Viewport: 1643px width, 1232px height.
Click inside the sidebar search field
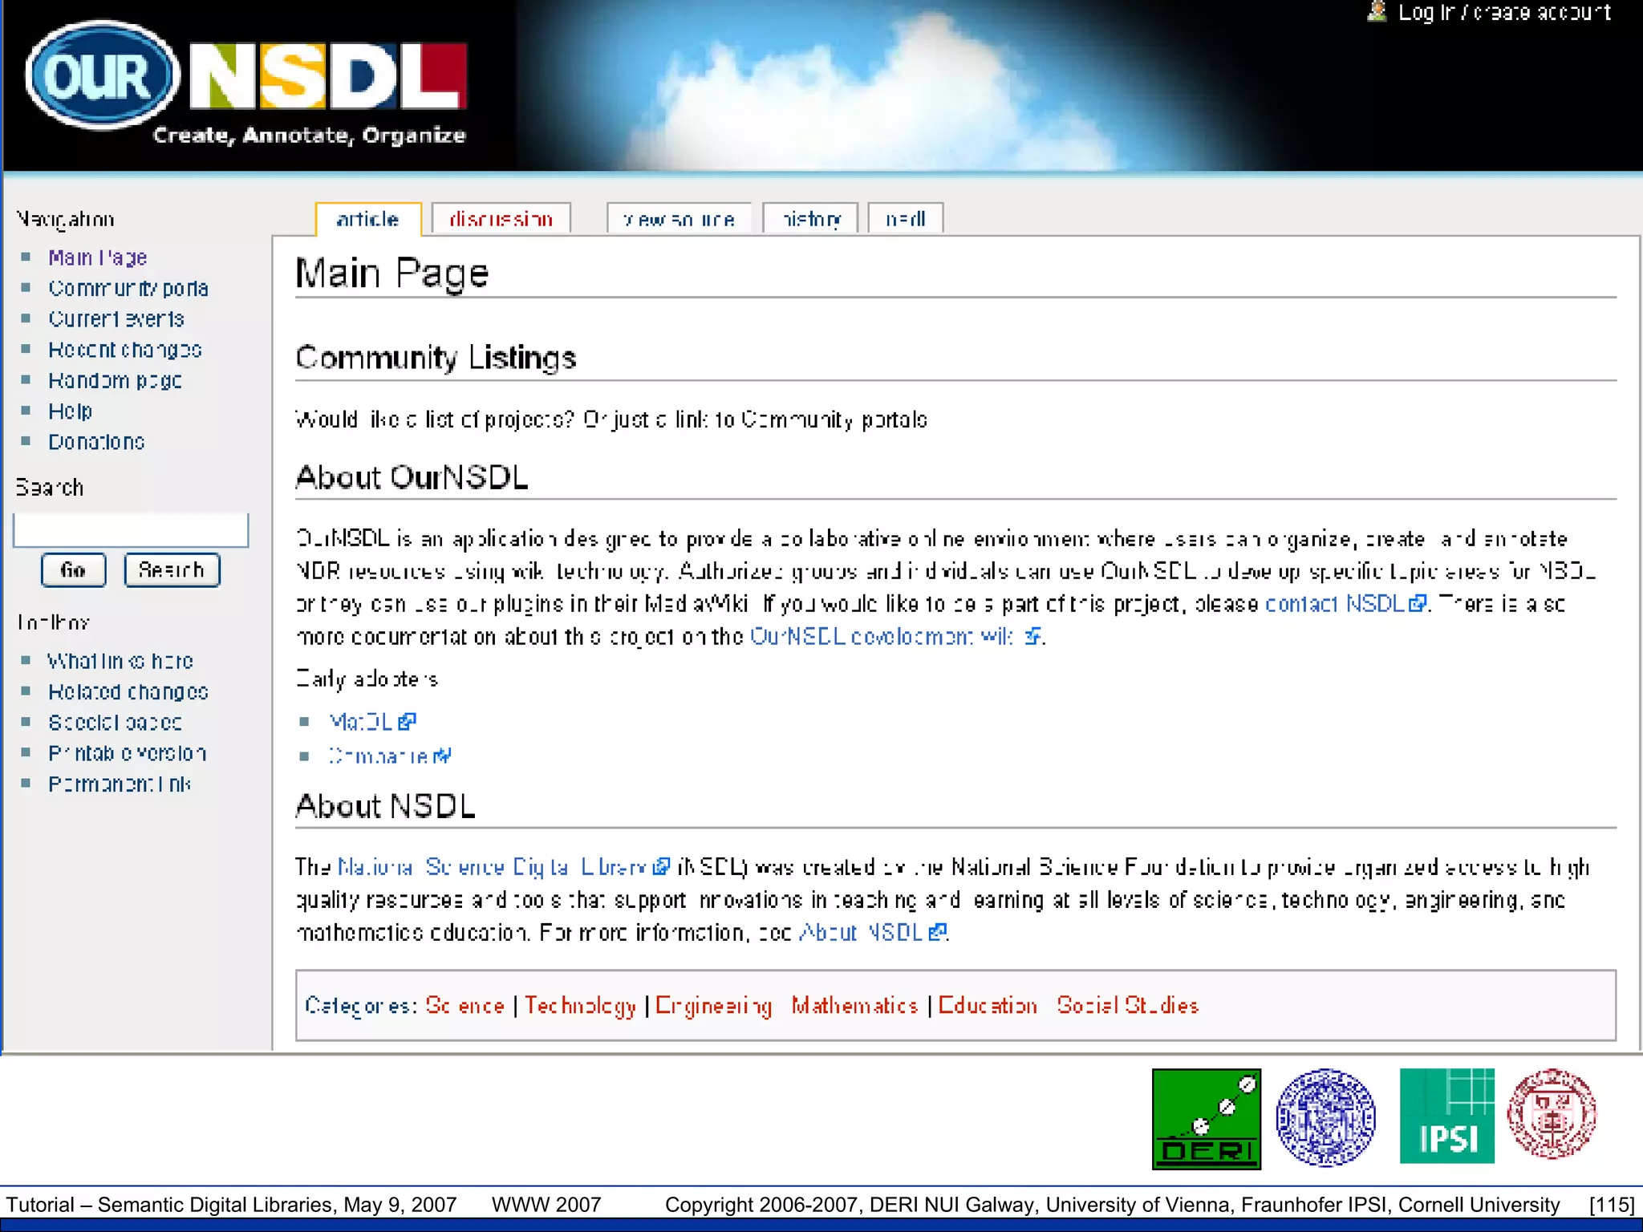click(131, 530)
